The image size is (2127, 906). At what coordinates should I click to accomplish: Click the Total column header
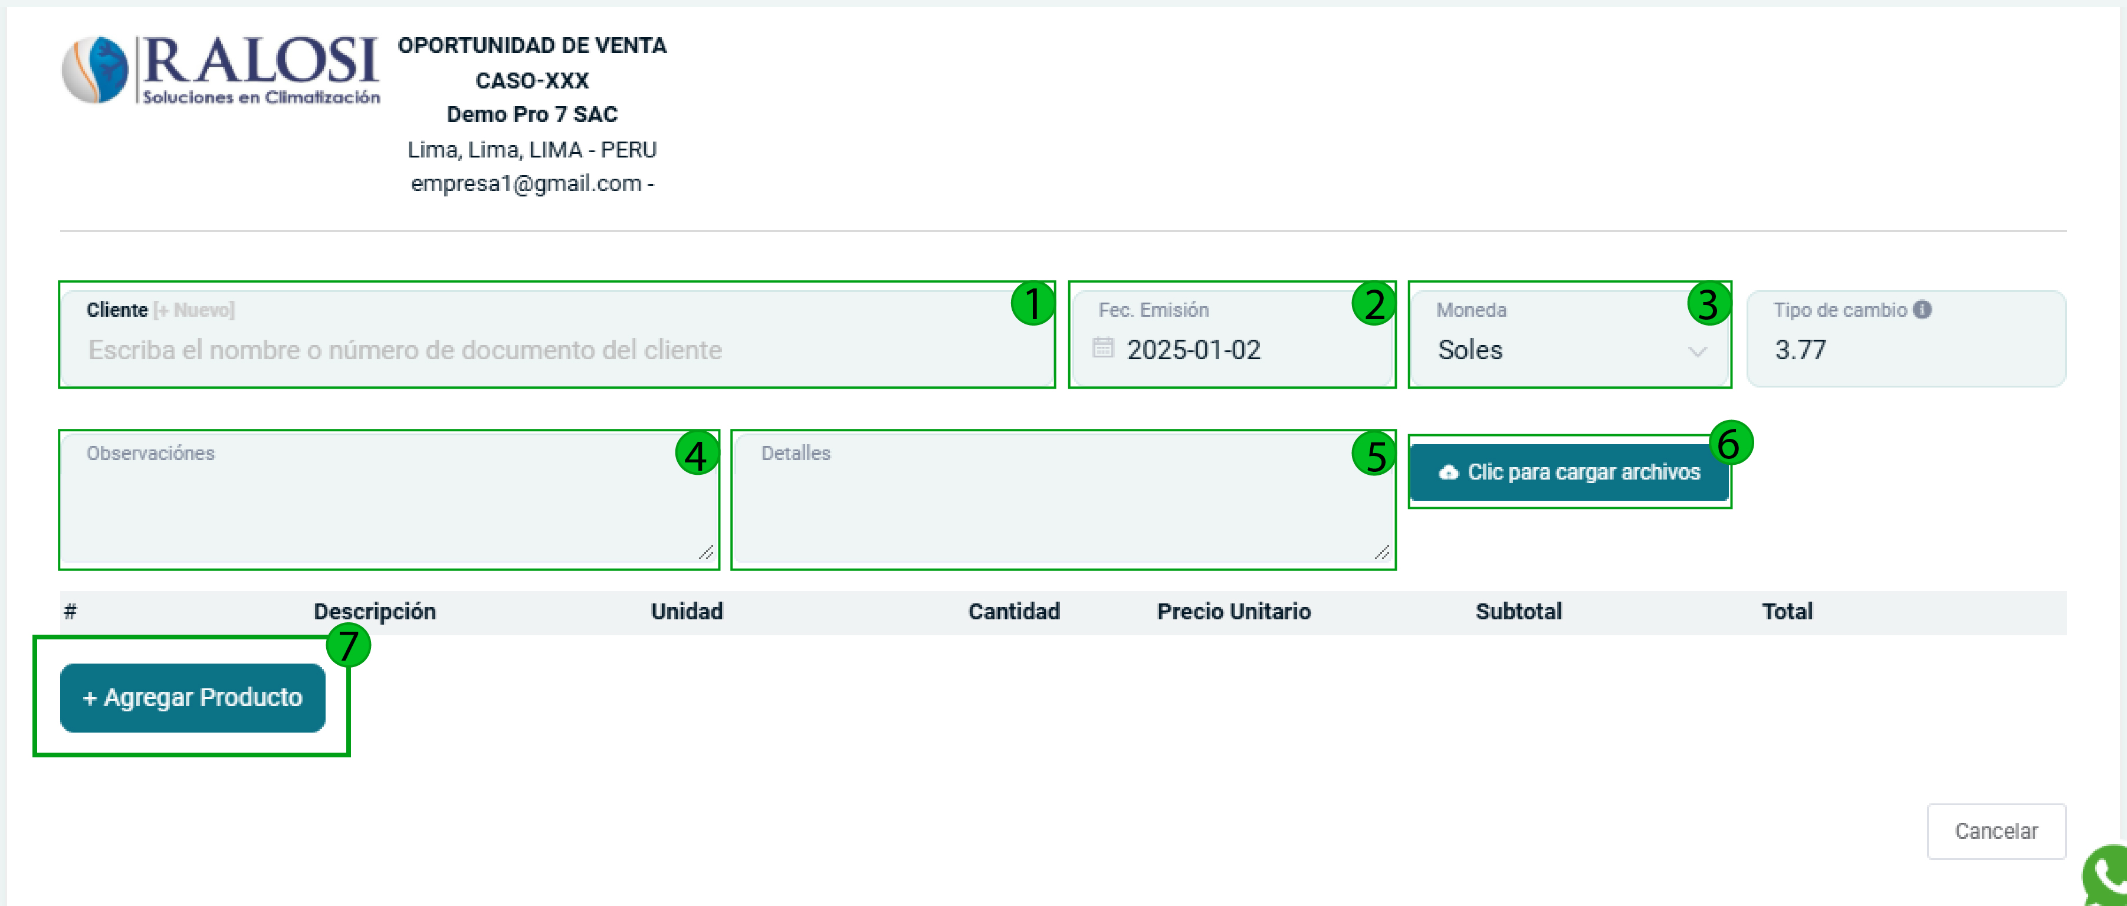(x=1787, y=611)
